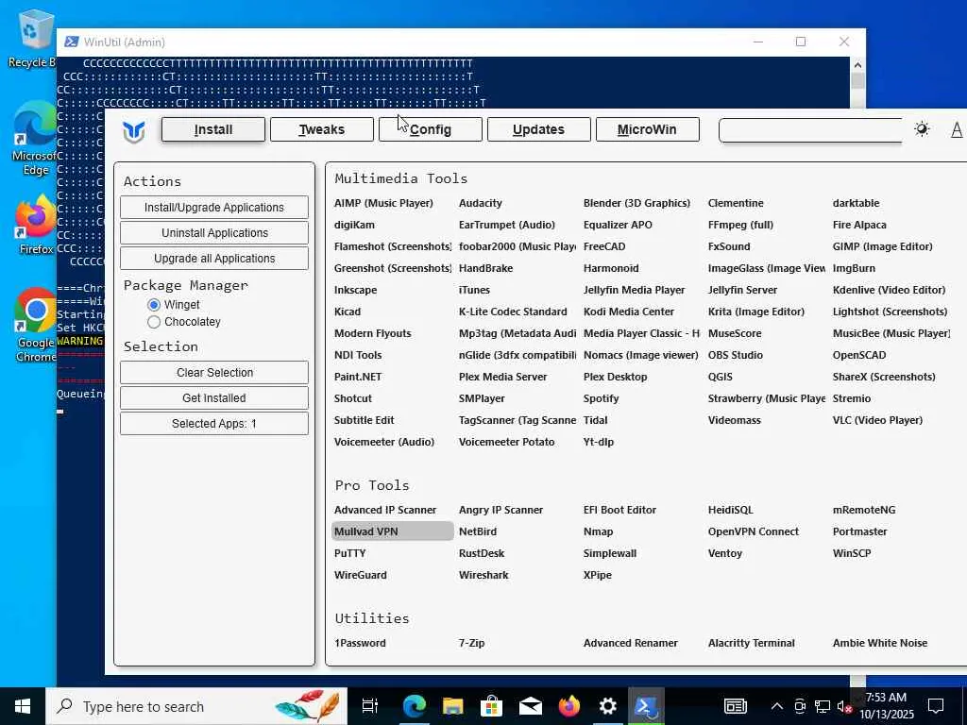Image resolution: width=967 pixels, height=725 pixels.
Task: Toggle Mullvad VPN selection
Action: [392, 531]
